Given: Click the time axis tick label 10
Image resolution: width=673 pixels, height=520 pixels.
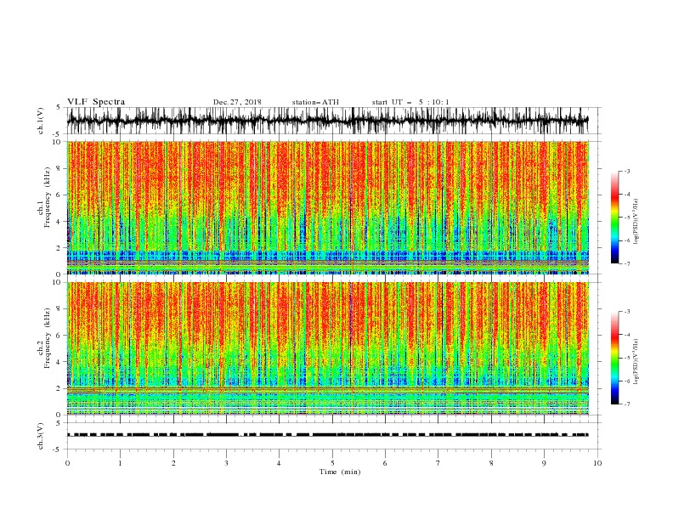Looking at the screenshot, I should 597,463.
